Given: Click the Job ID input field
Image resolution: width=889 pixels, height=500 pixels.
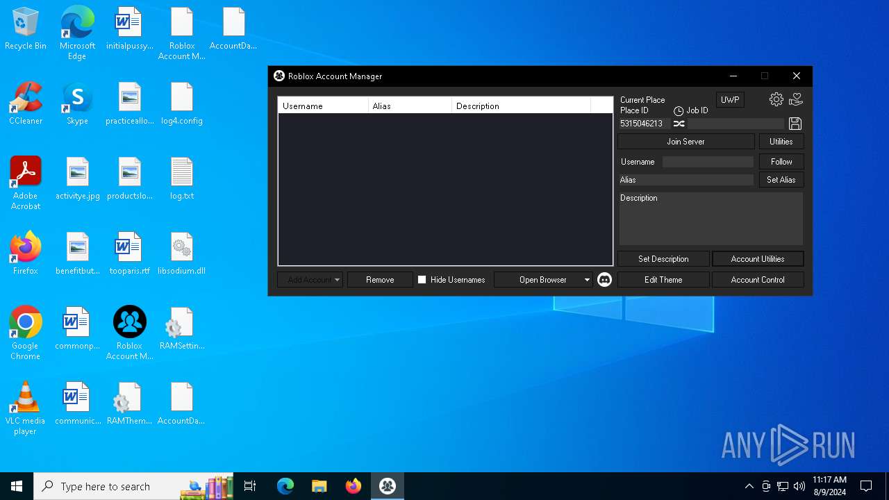Looking at the screenshot, I should click(736, 124).
